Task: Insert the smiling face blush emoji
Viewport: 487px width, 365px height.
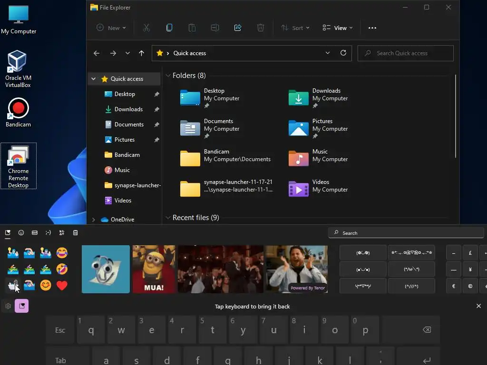Action: [x=46, y=285]
